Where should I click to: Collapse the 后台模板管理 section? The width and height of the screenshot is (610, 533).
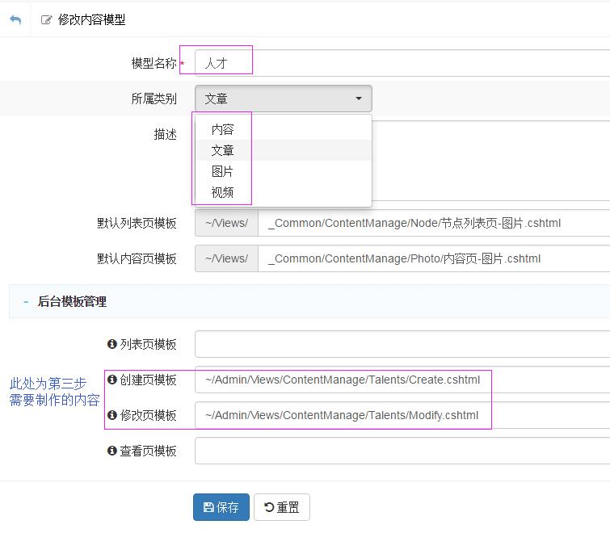pos(26,302)
